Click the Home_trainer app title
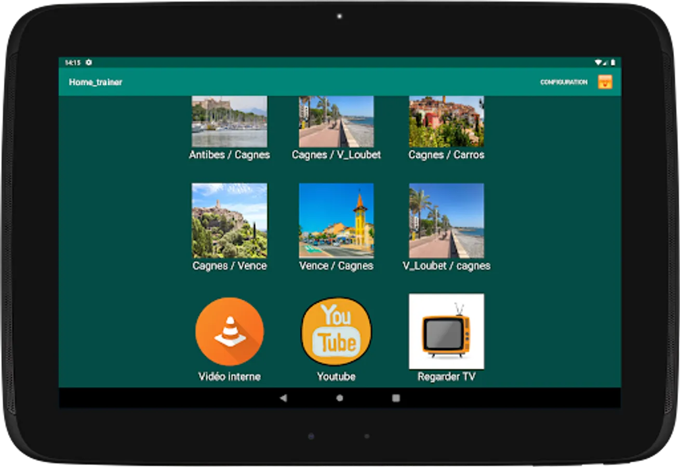 (x=96, y=82)
